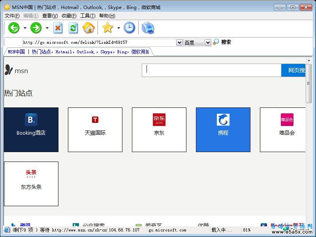Open the Back button history dropdown arrow
The width and height of the screenshot is (316, 237).
(25, 28)
